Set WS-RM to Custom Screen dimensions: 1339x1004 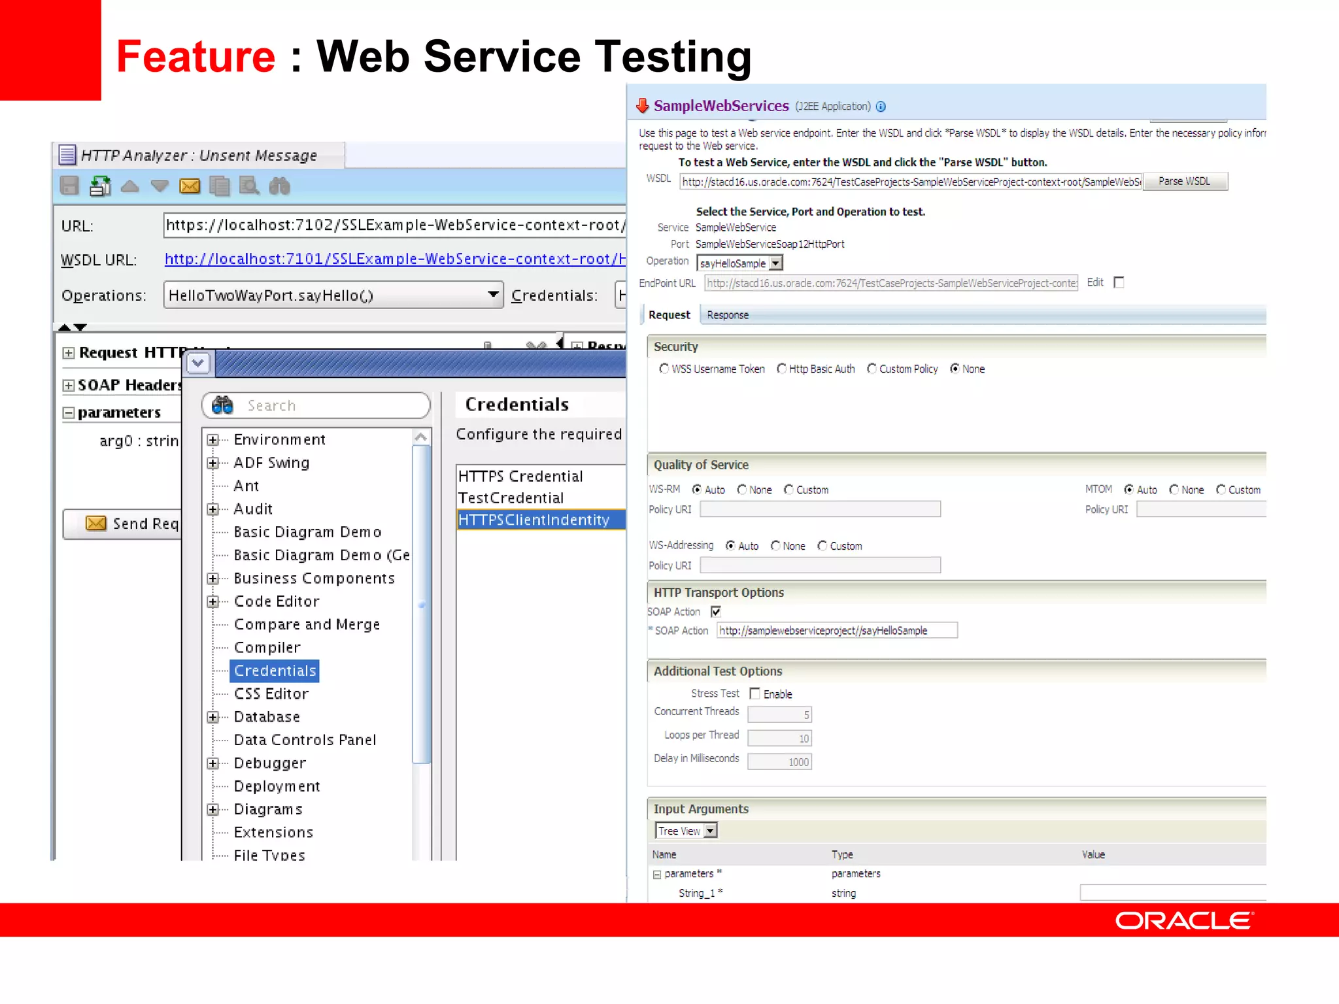[788, 490]
